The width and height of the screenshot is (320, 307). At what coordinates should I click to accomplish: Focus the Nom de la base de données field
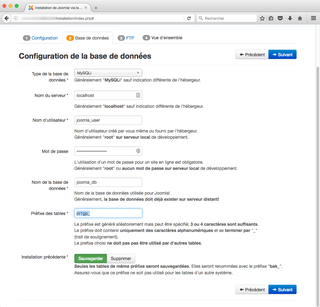point(108,182)
